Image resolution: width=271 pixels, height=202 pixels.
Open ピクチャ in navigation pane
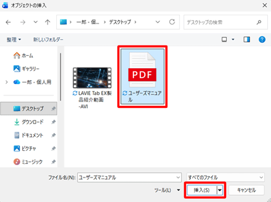pos(25,148)
